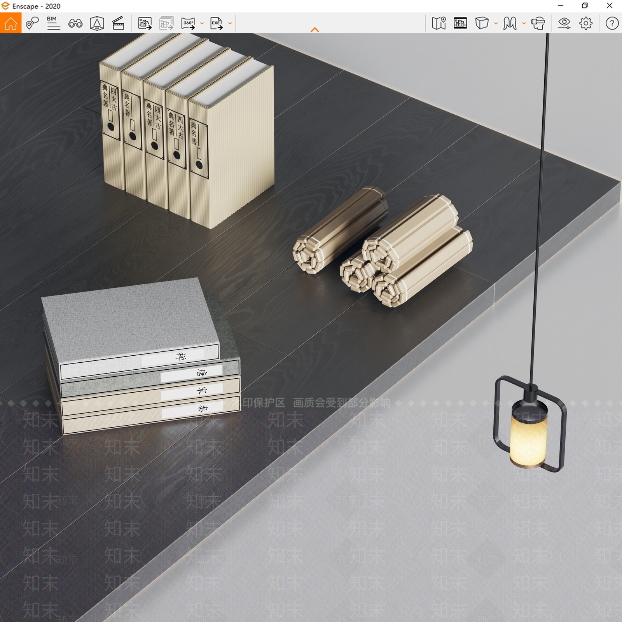Restore down the Enscape window
Image resolution: width=622 pixels, height=622 pixels.
click(585, 6)
